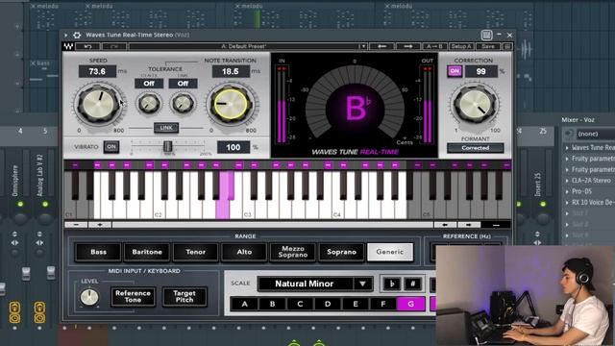Open the plugin options gear icon
The height and width of the screenshot is (346, 615).
pos(77,35)
